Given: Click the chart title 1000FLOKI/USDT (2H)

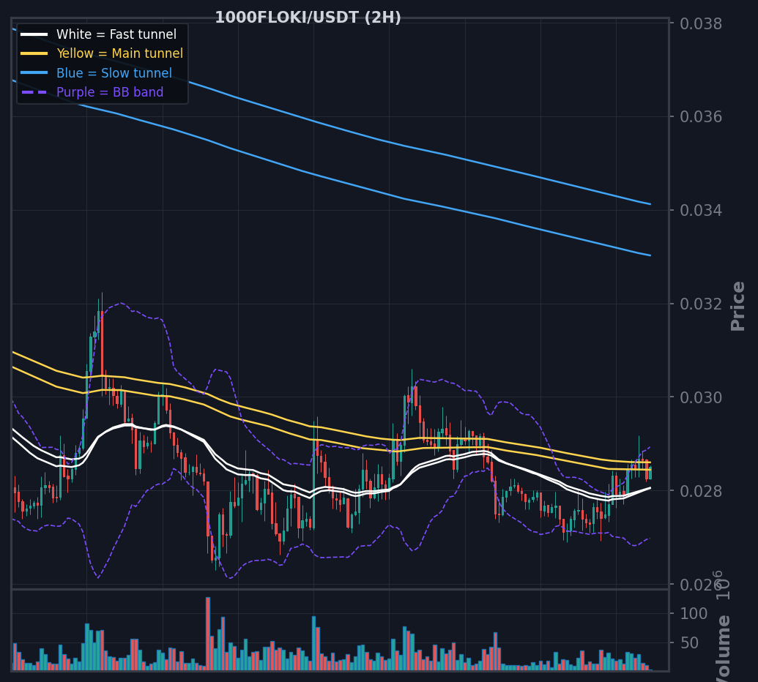Looking at the screenshot, I should click(308, 18).
